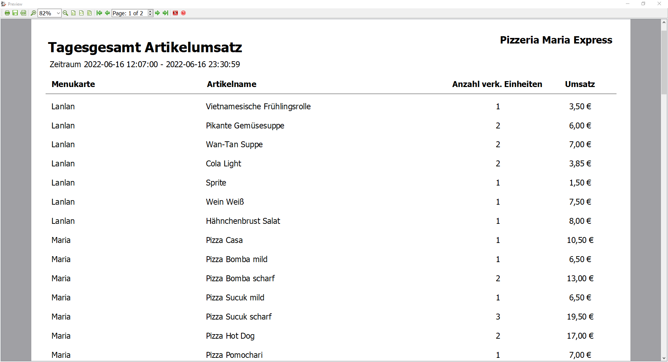This screenshot has height=362, width=668.
Task: Go to the next page
Action: (158, 13)
